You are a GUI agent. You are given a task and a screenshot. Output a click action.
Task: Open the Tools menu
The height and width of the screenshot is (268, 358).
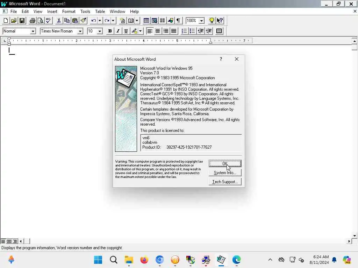pos(85,12)
